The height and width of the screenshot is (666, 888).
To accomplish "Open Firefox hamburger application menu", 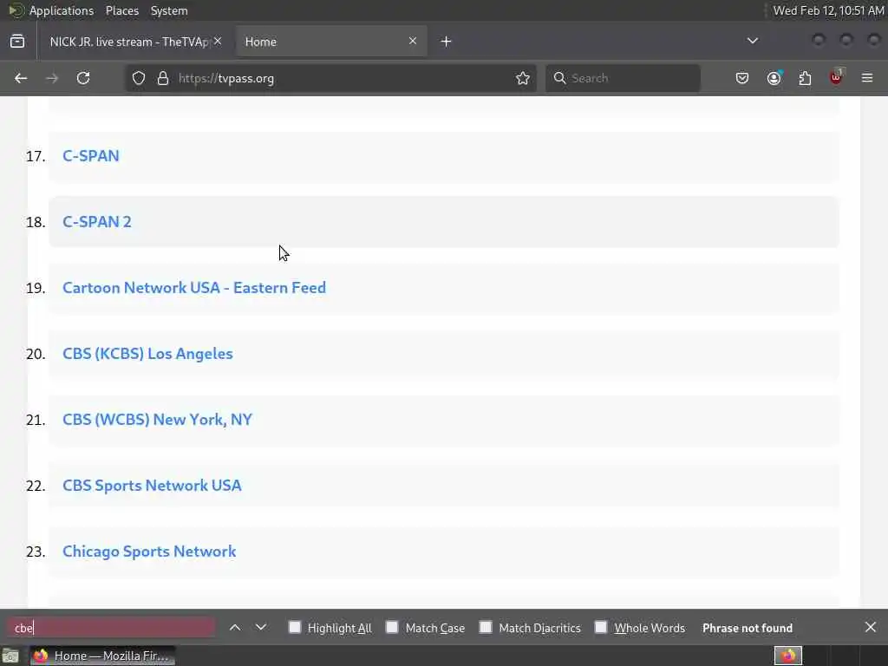I will click(867, 78).
